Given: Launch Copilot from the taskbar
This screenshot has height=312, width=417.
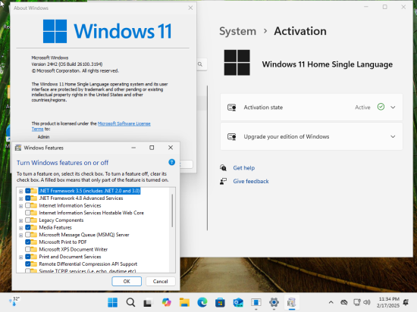Looking at the screenshot, I should point(167,302).
